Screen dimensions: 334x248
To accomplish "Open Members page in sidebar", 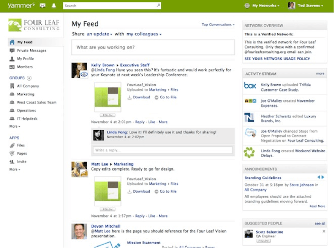I will pyautogui.click(x=25, y=67).
